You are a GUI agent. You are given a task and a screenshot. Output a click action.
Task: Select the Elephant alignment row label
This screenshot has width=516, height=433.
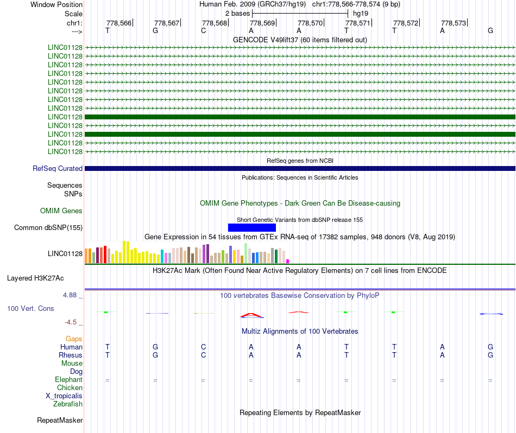click(68, 379)
